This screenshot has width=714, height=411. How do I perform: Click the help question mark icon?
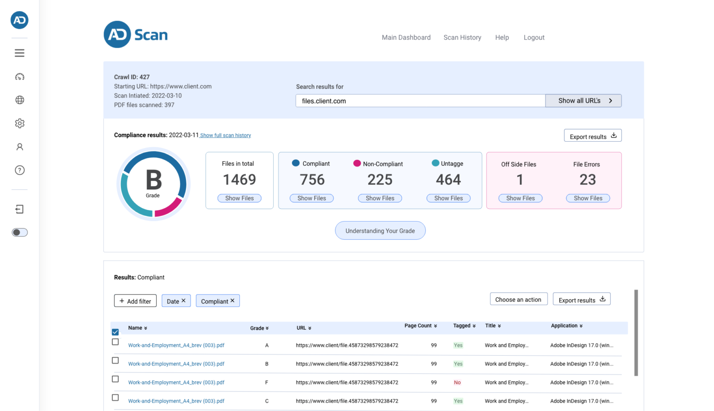click(20, 170)
